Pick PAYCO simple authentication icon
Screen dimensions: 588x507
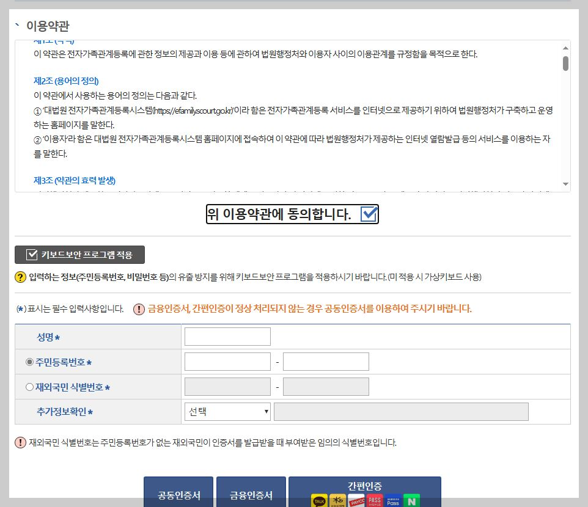[x=356, y=502]
